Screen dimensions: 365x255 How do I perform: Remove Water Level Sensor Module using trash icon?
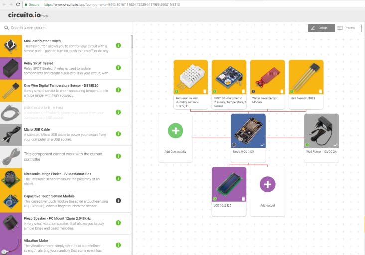(282, 91)
